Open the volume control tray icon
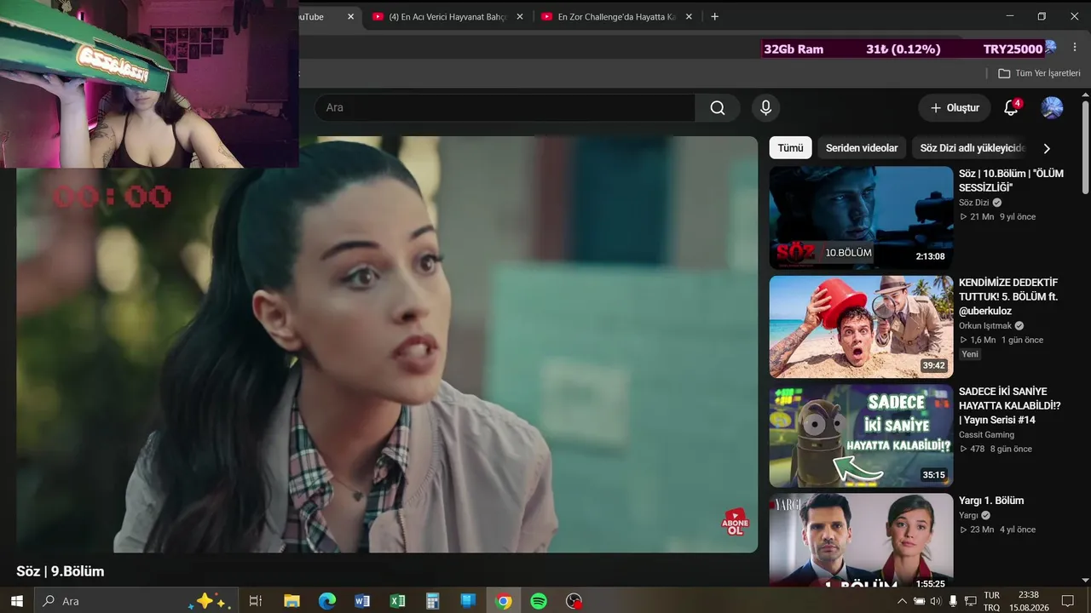Screen dimensions: 1091x613 coord(936,601)
